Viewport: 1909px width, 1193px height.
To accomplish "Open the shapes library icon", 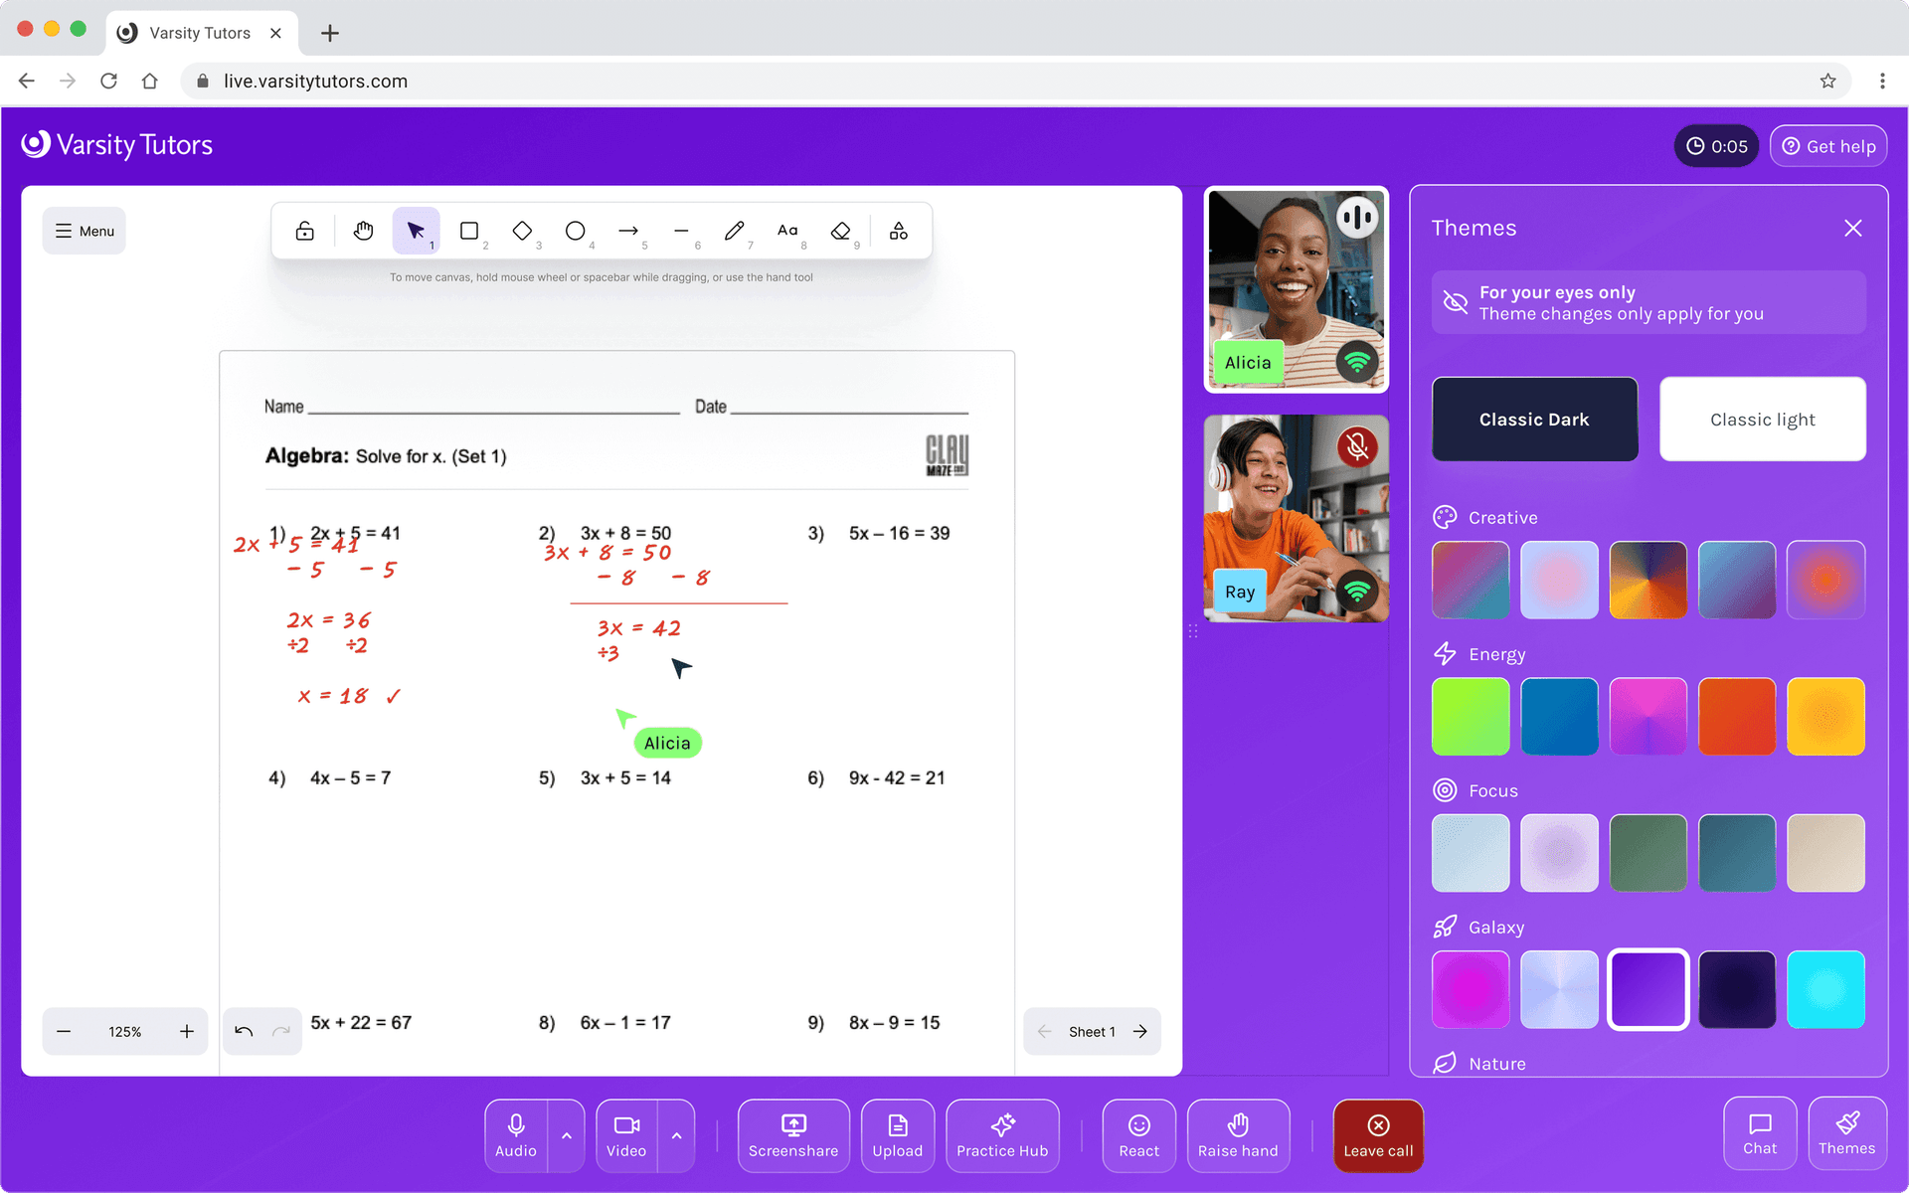I will 898,232.
